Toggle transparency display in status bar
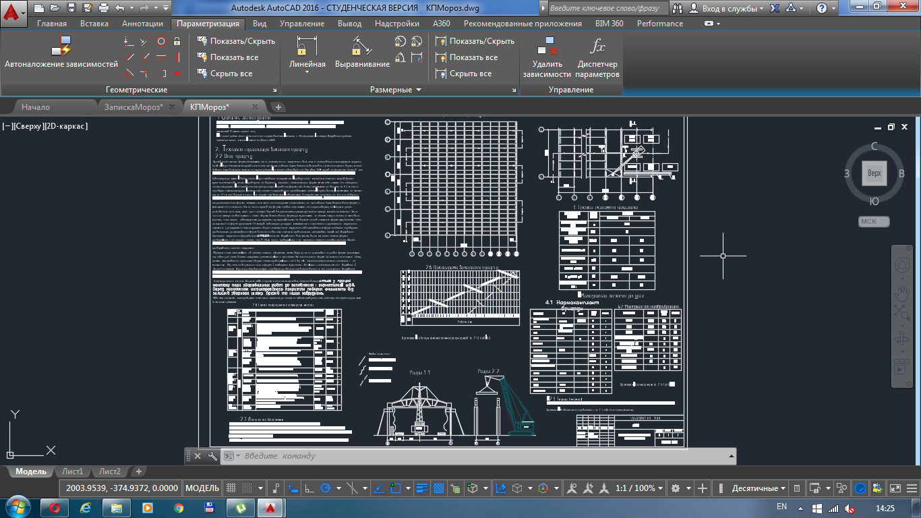This screenshot has height=518, width=921. [x=438, y=488]
